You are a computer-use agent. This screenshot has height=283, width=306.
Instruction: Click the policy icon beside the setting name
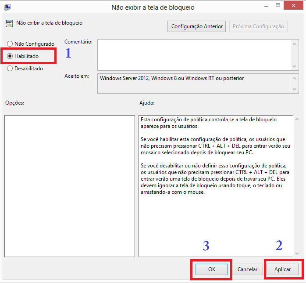(x=9, y=23)
